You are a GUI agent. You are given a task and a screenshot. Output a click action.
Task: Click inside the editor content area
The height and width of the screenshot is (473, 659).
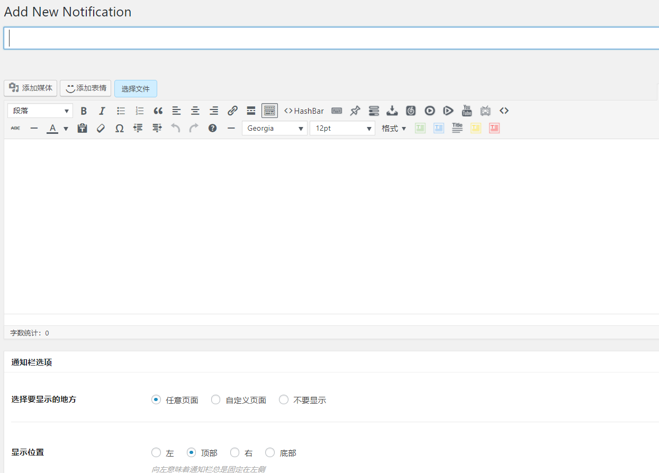[x=331, y=226]
